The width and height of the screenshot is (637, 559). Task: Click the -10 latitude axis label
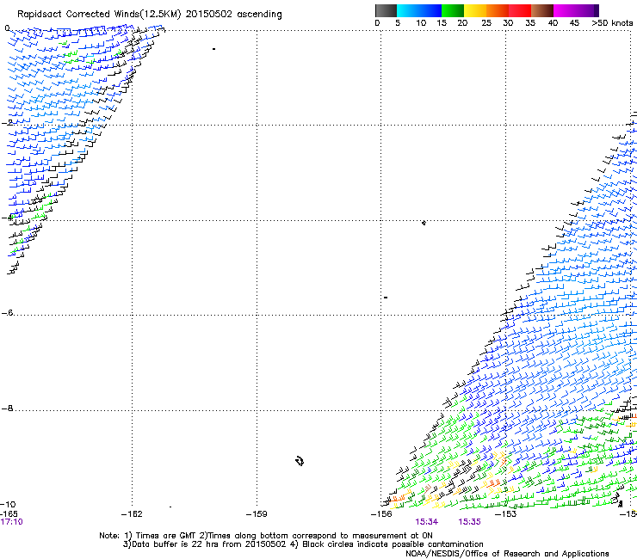tap(8, 504)
